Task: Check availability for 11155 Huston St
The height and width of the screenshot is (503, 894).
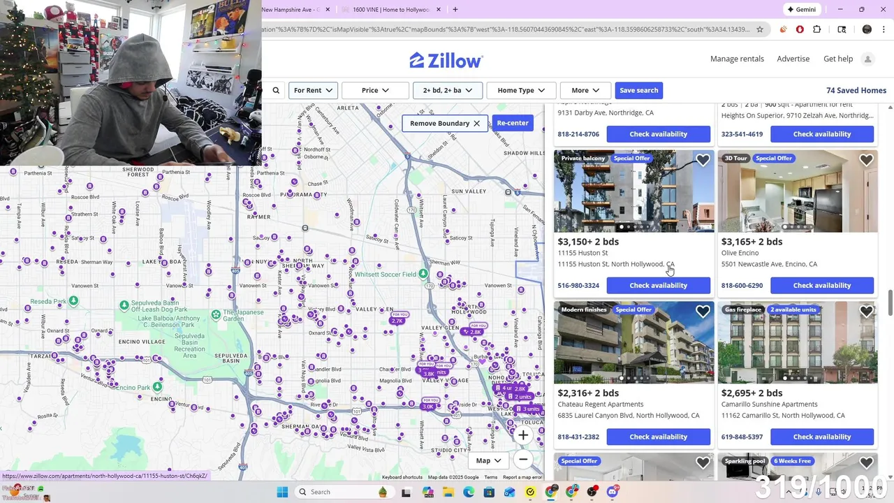Action: point(659,285)
